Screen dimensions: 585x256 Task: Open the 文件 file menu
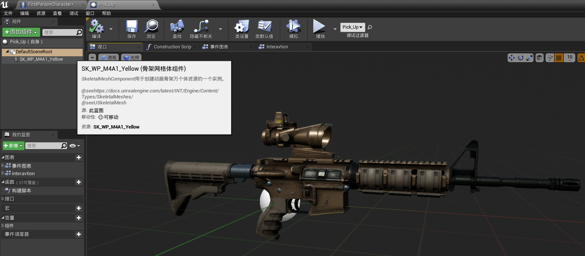pos(8,13)
